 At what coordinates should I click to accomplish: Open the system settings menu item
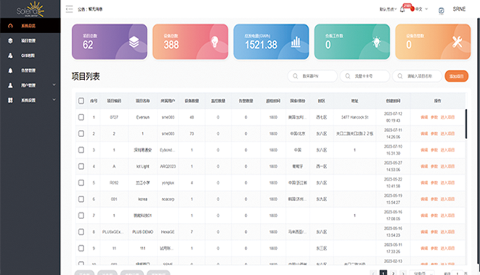pos(30,100)
